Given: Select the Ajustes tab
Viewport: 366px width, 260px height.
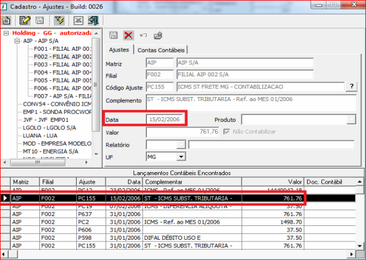Looking at the screenshot, I should pos(119,50).
